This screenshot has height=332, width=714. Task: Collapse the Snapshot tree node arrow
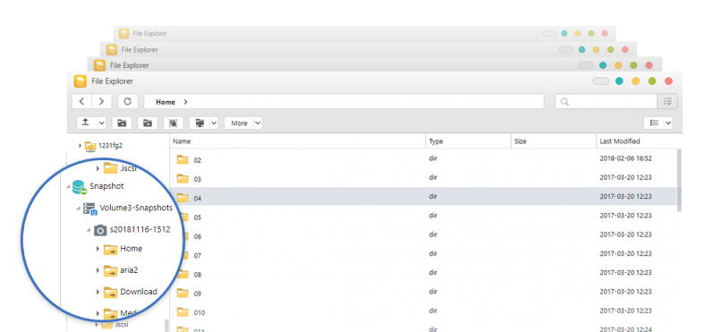pyautogui.click(x=69, y=186)
